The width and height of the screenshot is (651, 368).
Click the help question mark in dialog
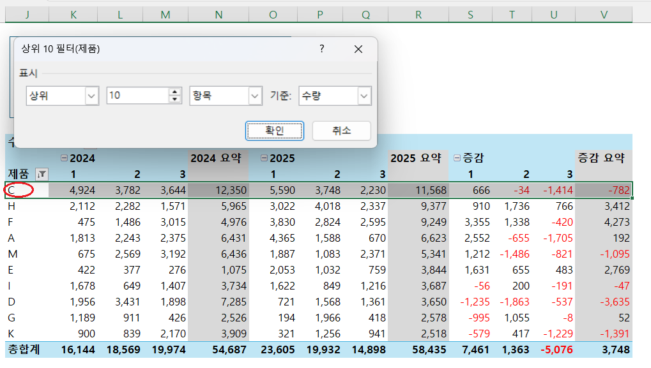coord(322,49)
